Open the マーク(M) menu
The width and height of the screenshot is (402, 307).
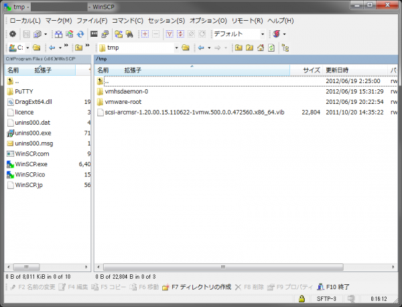pyautogui.click(x=59, y=21)
